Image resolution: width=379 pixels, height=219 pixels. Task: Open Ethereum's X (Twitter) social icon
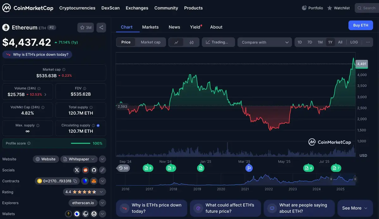tap(77, 170)
